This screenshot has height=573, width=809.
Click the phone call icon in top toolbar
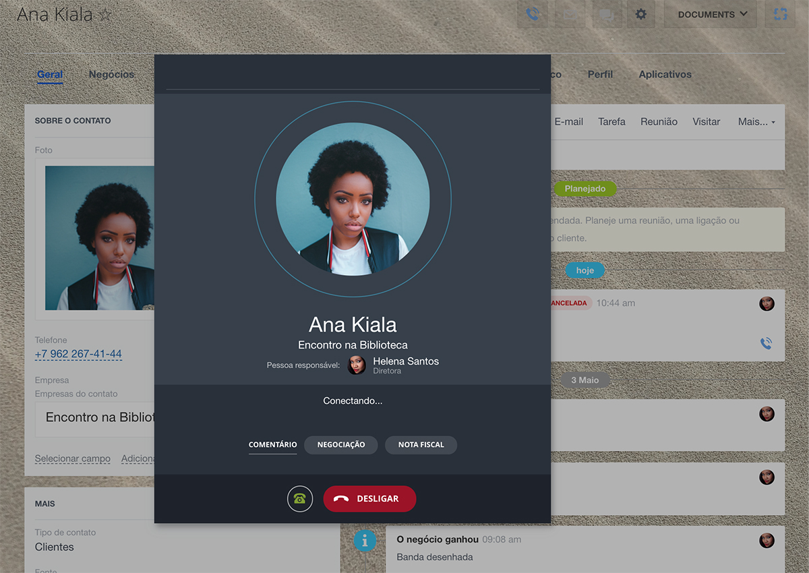pyautogui.click(x=533, y=14)
